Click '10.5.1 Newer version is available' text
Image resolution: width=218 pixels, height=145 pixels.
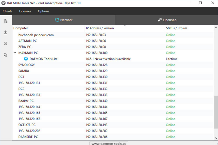click(x=108, y=59)
